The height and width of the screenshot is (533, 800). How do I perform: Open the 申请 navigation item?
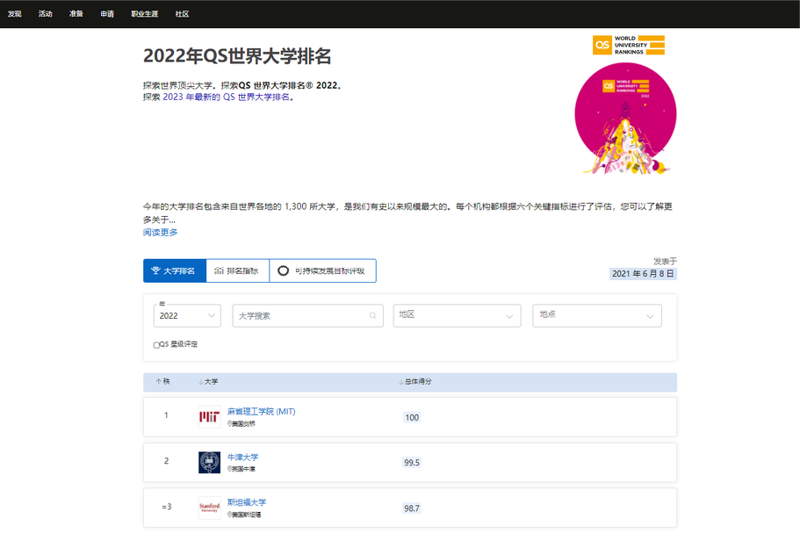(107, 14)
